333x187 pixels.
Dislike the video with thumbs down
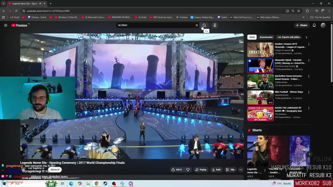(188, 170)
